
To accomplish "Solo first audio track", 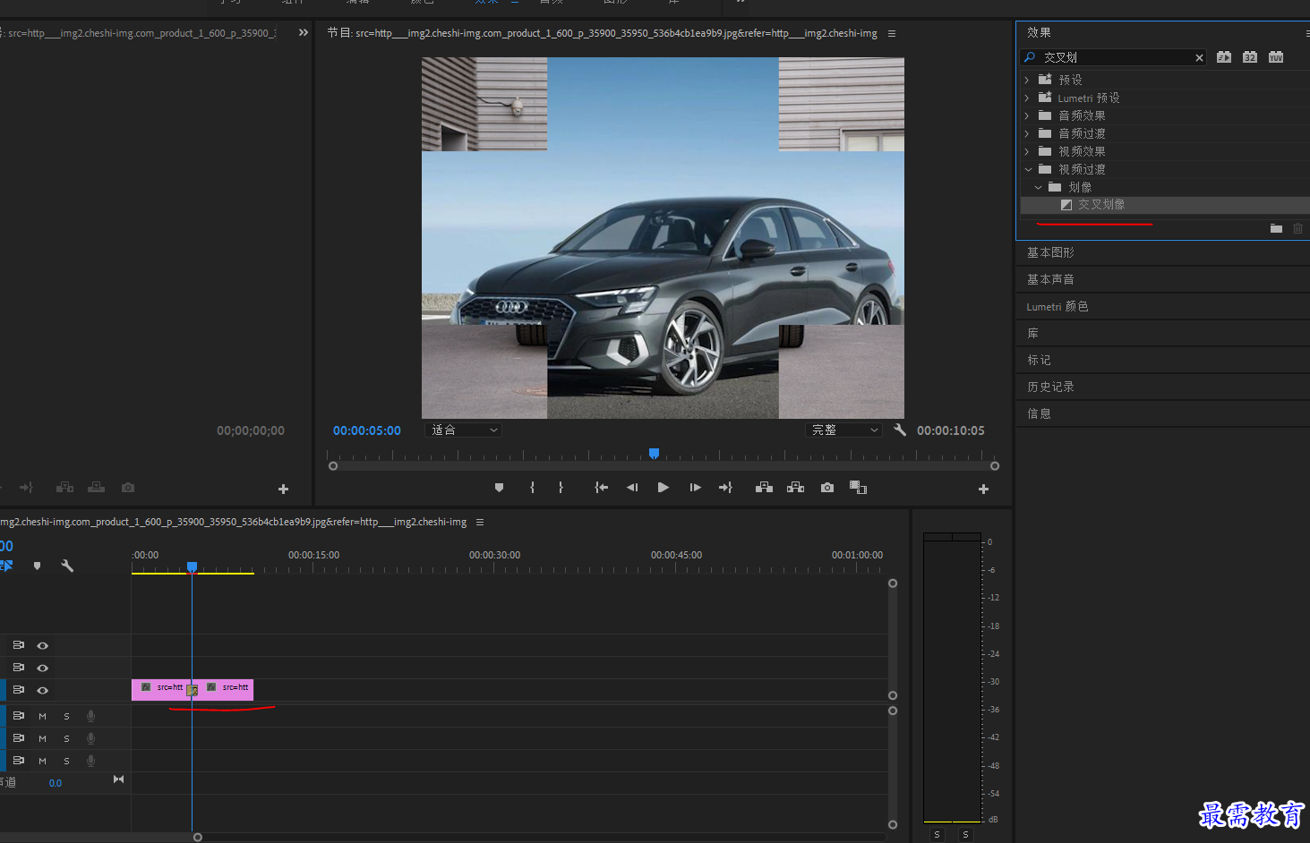I will click(66, 716).
